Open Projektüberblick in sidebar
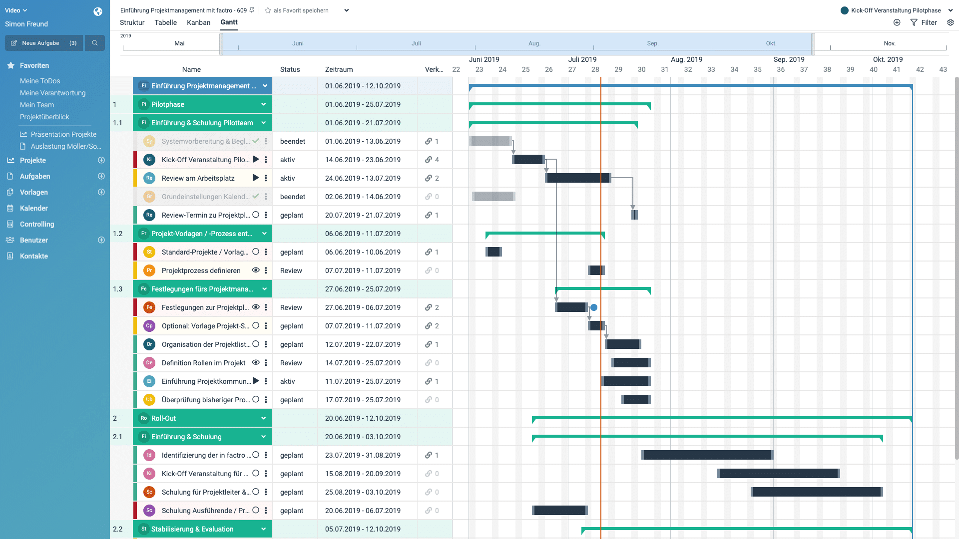Image resolution: width=959 pixels, height=539 pixels. [x=44, y=117]
